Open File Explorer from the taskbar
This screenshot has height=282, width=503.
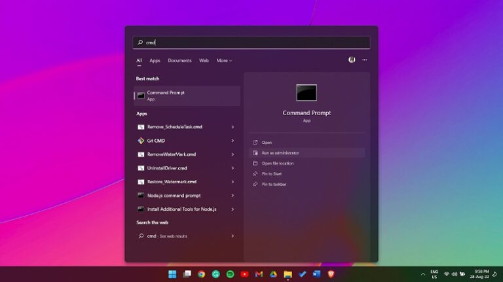point(288,274)
